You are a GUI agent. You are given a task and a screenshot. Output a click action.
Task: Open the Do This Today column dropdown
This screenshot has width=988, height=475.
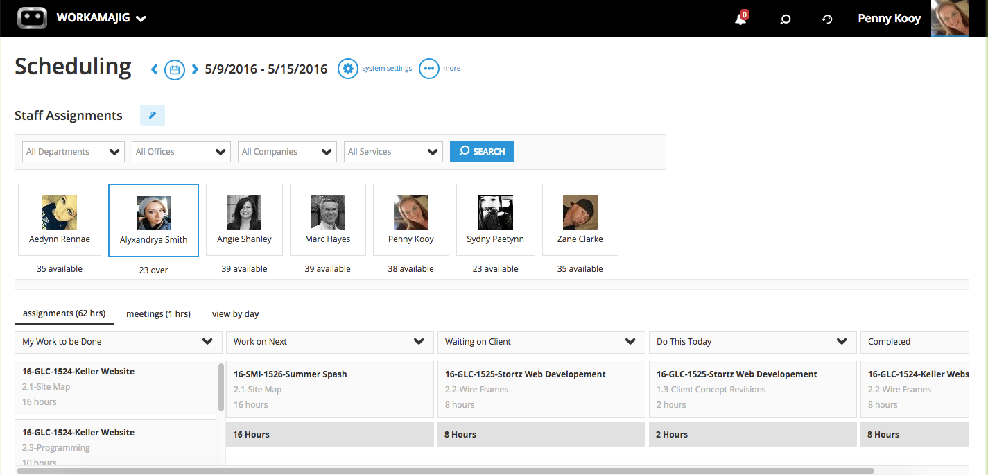click(x=842, y=341)
